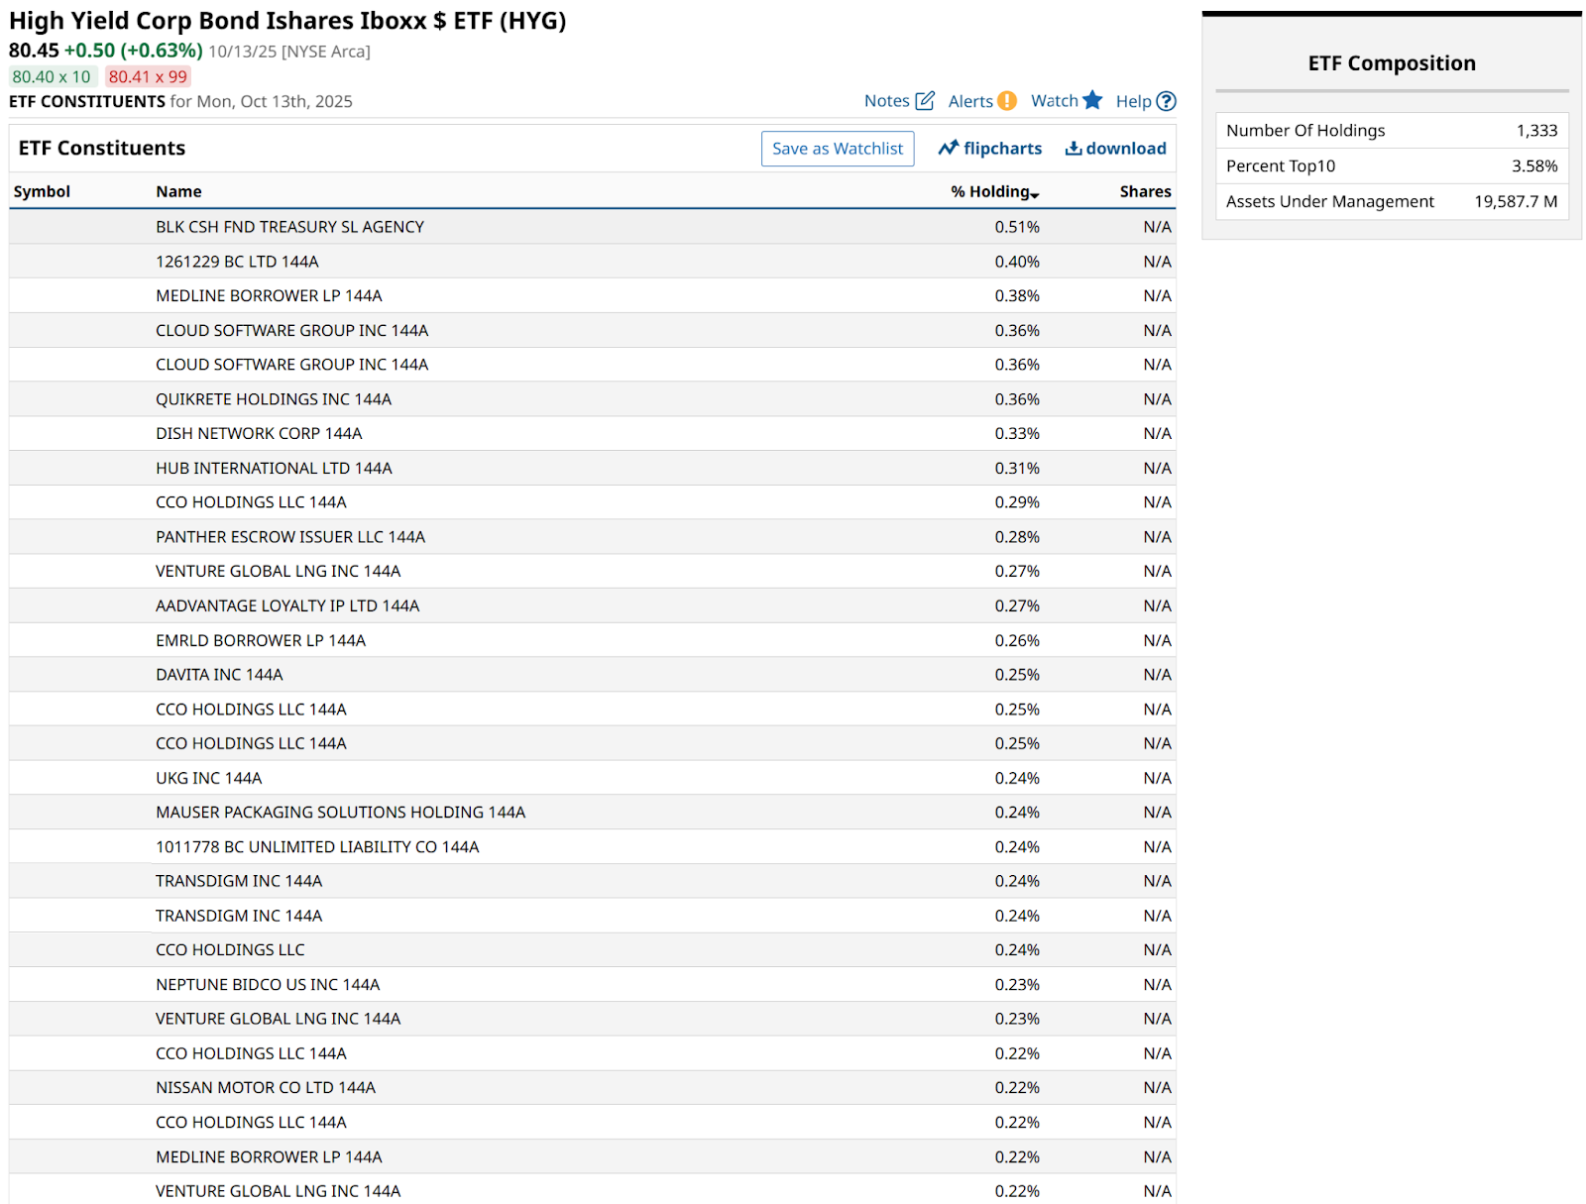1586x1204 pixels.
Task: Open flipcharts link text
Action: 1002,149
